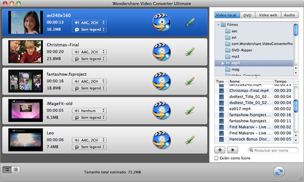
Task: Select the 00:00:11 fantashow.fsproject file row
Action: (254, 121)
